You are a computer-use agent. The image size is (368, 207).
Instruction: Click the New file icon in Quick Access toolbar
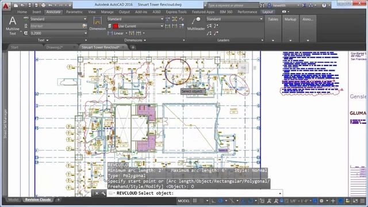(x=16, y=5)
